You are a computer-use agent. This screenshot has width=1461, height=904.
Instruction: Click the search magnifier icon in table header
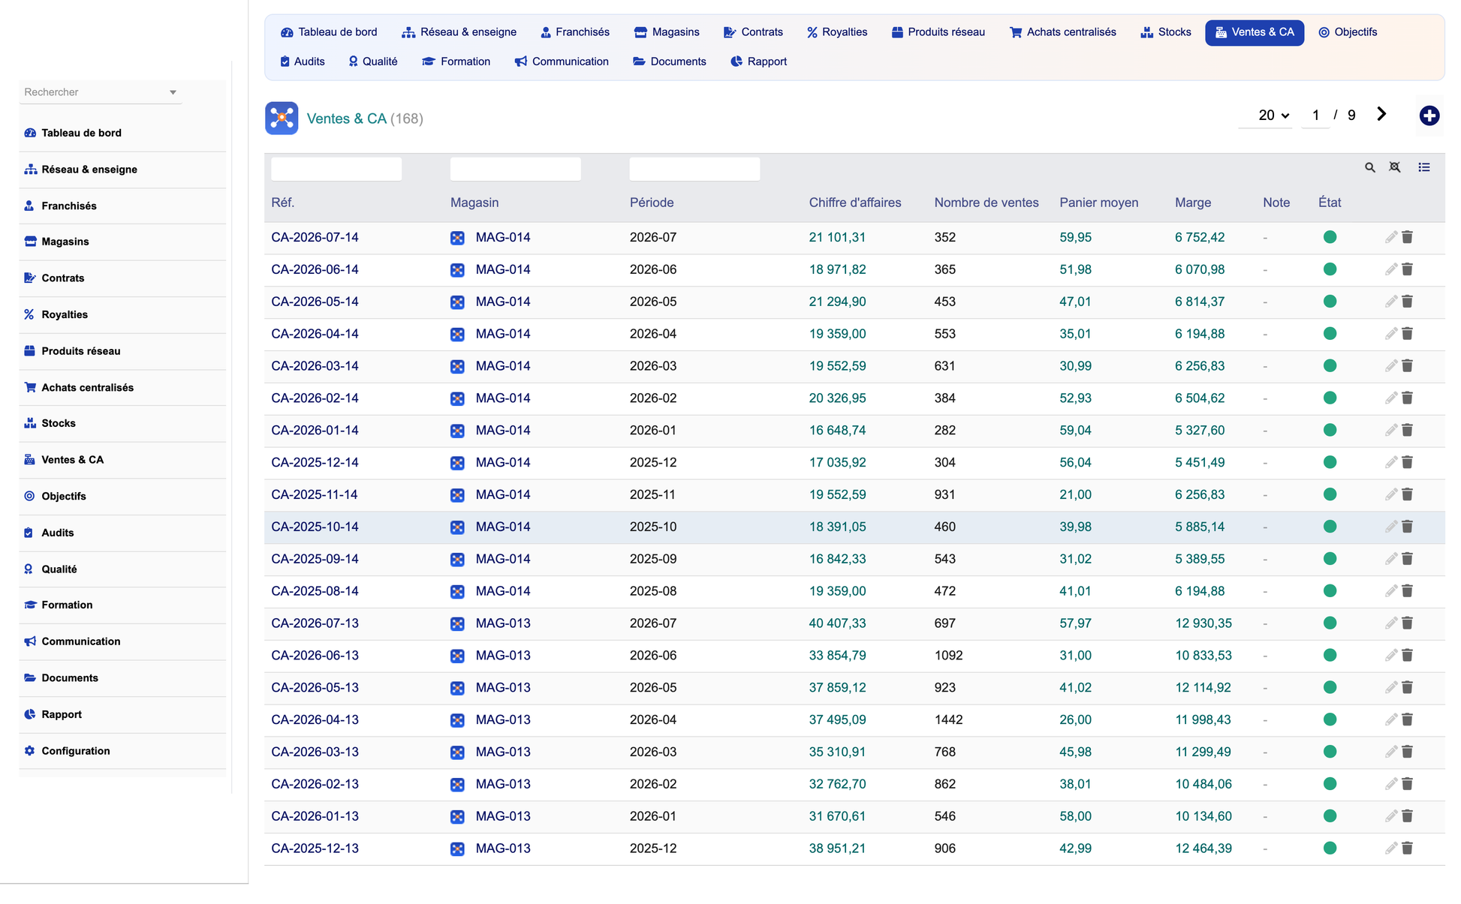tap(1369, 167)
